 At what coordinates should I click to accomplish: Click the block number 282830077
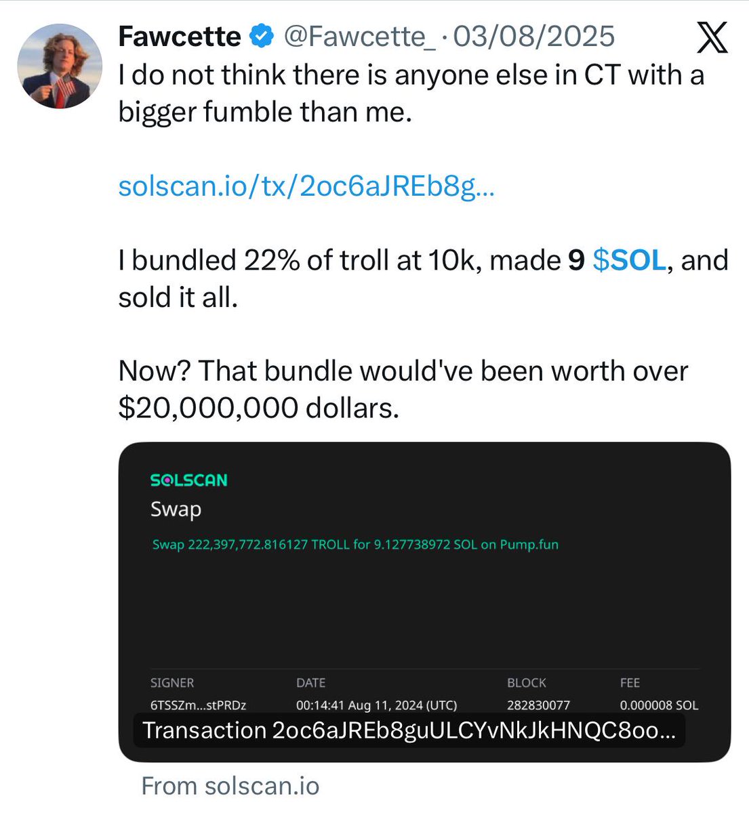point(538,705)
